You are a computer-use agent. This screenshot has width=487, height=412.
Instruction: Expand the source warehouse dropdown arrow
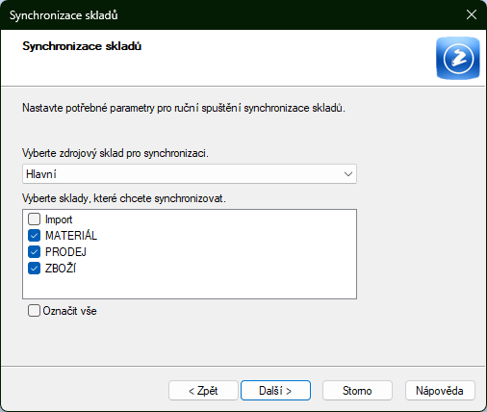click(348, 174)
